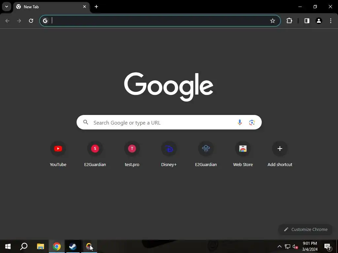Screen dimensions: 338x253
Task: Open the Extensions puzzle menu
Action: pos(289,21)
